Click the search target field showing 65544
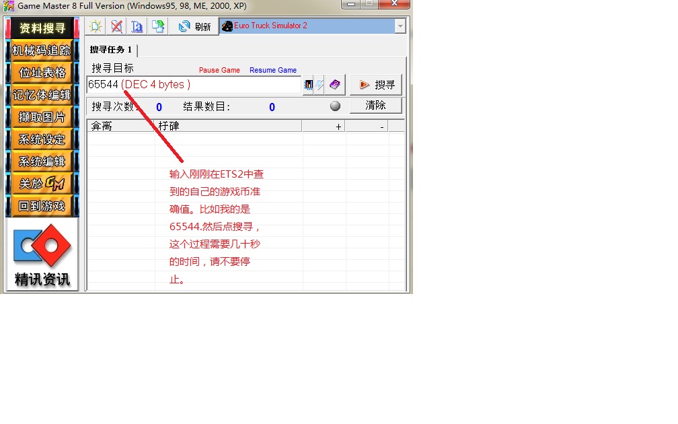Image resolution: width=678 pixels, height=424 pixels. 194,85
